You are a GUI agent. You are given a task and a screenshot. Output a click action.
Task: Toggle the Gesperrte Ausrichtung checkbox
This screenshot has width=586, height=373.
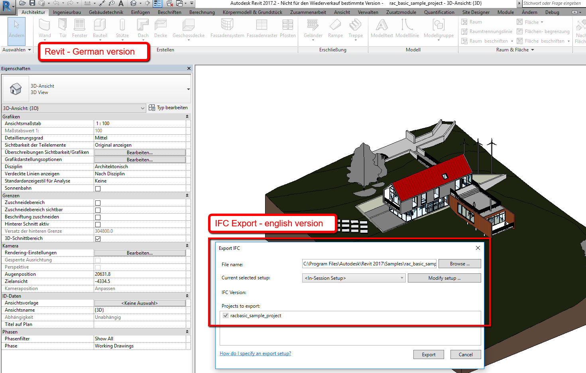(98, 260)
